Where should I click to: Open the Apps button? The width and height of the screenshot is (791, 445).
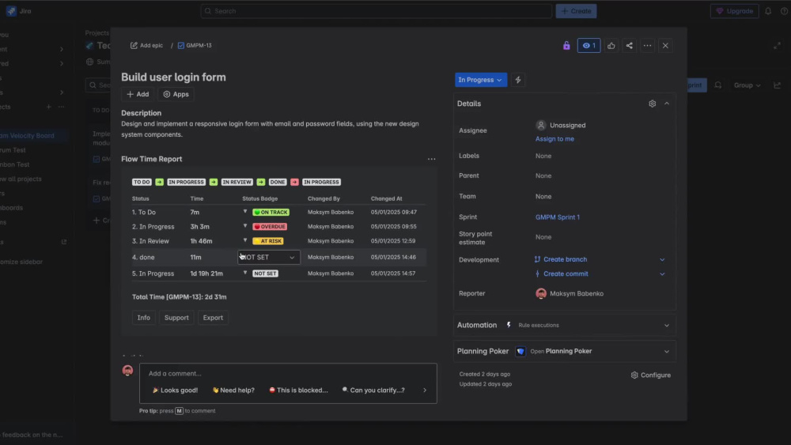click(x=176, y=94)
